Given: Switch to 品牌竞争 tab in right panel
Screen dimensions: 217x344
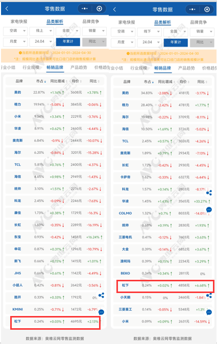Looking at the screenshot, I should 198,22.
